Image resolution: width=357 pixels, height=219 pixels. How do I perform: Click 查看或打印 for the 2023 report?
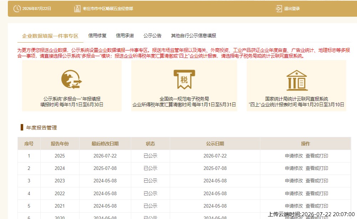click(x=317, y=181)
